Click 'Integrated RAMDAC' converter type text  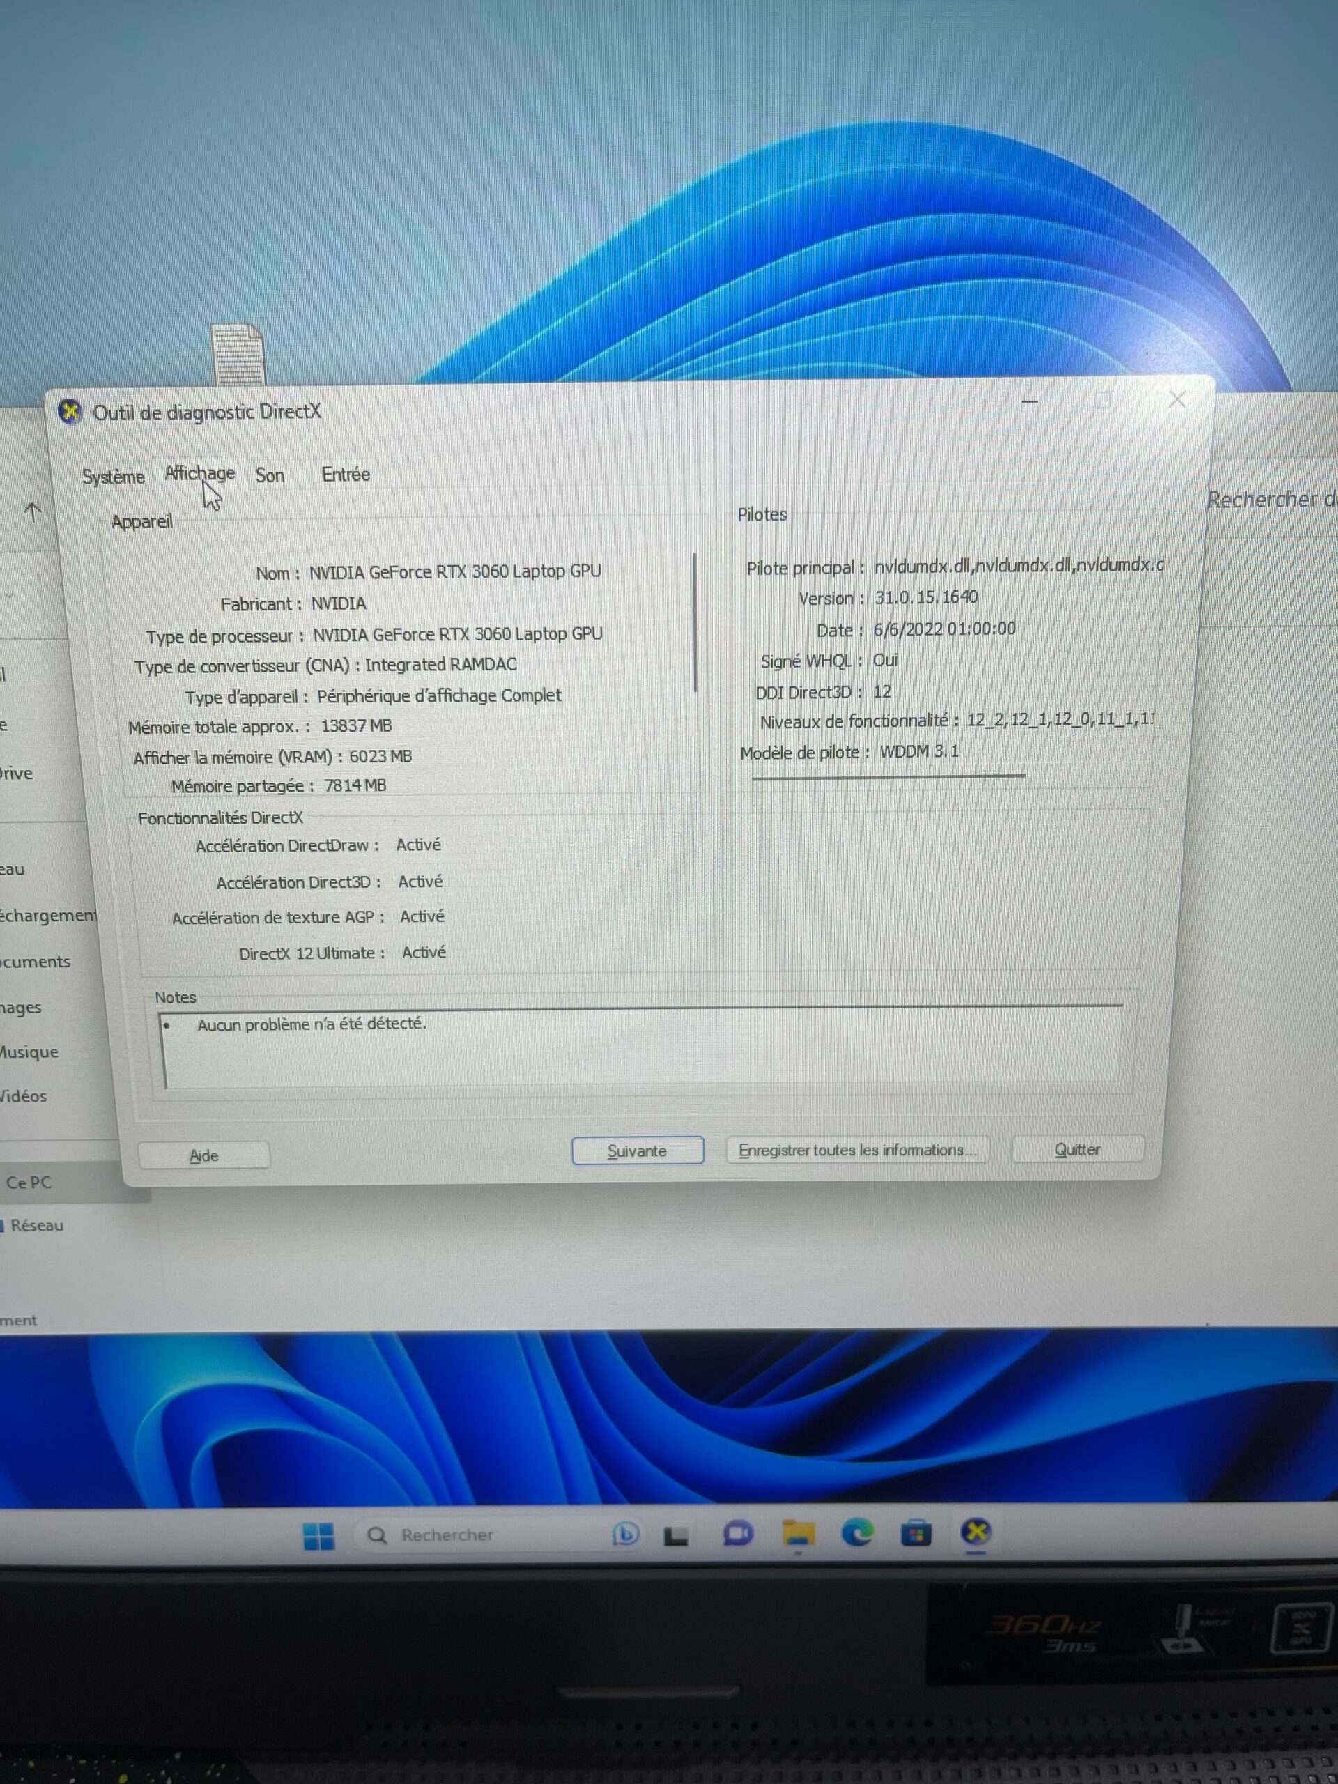(x=440, y=665)
